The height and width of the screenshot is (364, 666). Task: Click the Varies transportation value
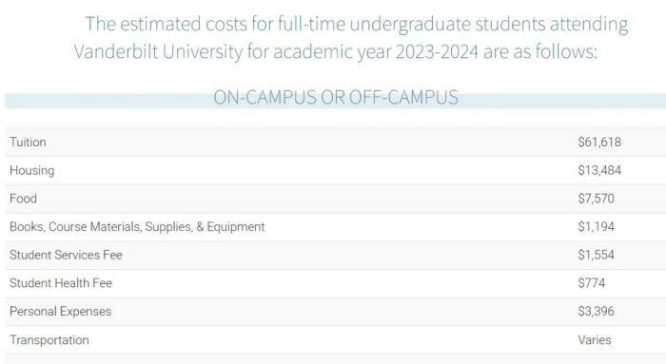[595, 340]
